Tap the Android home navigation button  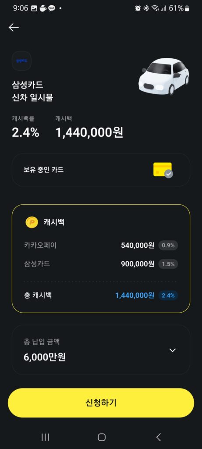click(x=102, y=437)
